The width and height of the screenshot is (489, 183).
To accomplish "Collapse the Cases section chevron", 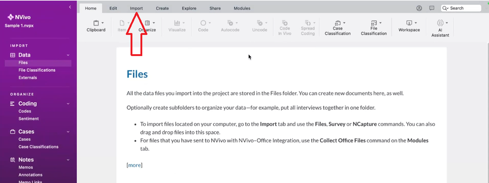I will 68,132.
